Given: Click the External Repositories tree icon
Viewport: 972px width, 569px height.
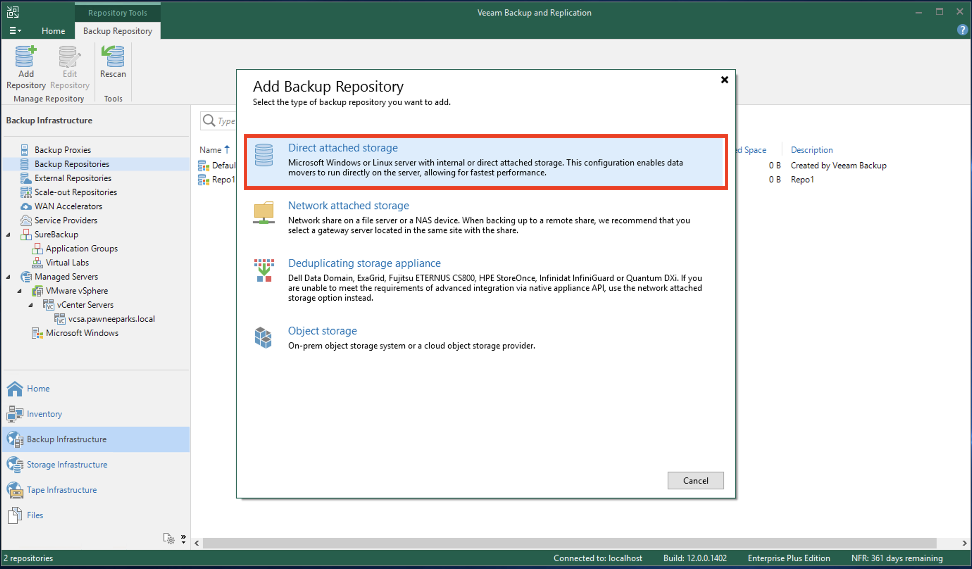Looking at the screenshot, I should (x=25, y=178).
